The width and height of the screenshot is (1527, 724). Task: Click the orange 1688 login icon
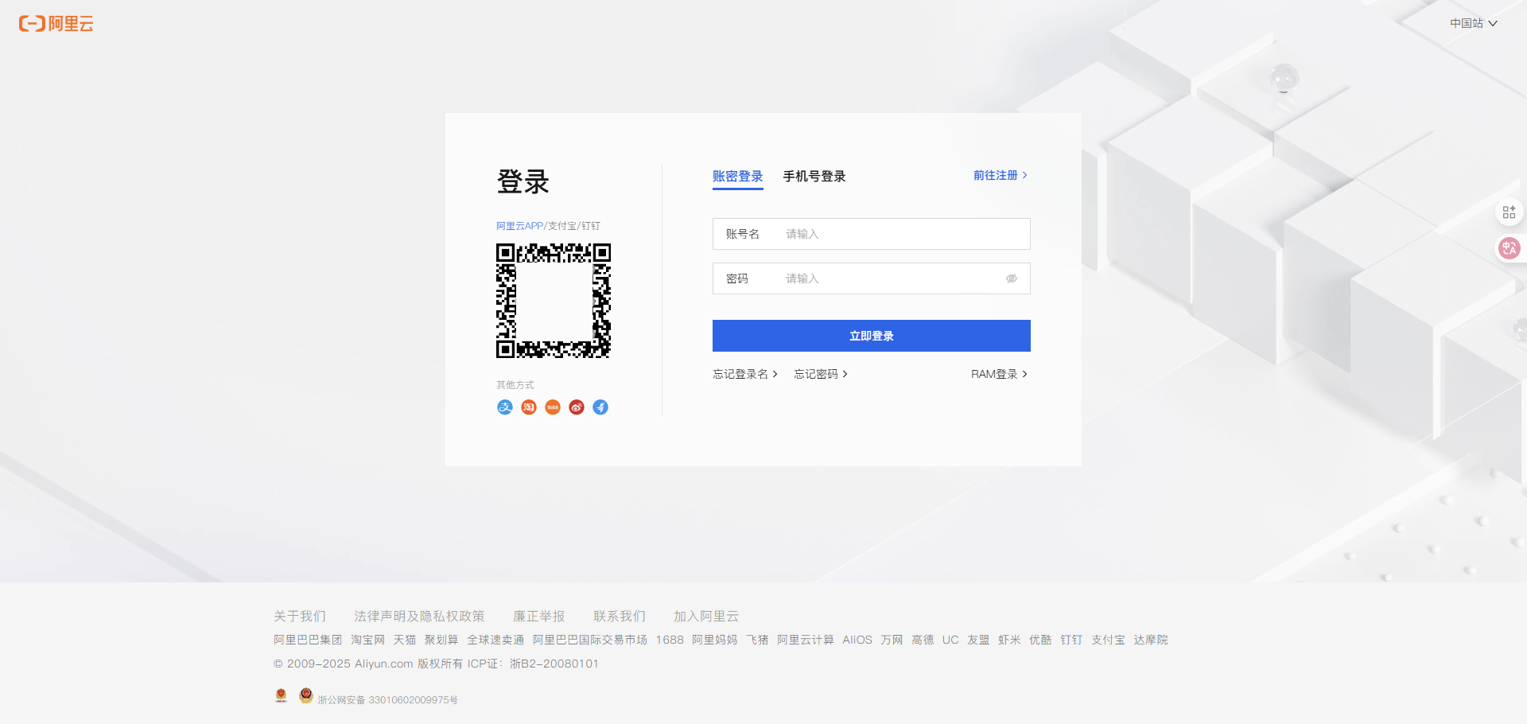553,407
